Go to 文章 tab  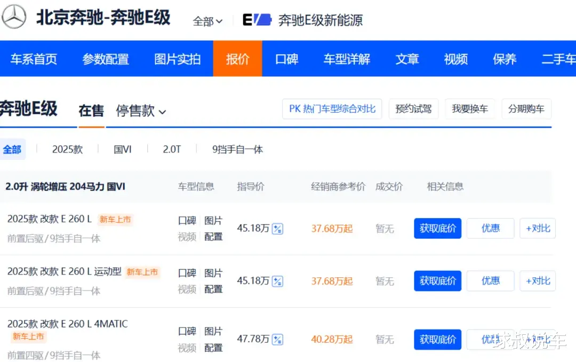(x=407, y=59)
